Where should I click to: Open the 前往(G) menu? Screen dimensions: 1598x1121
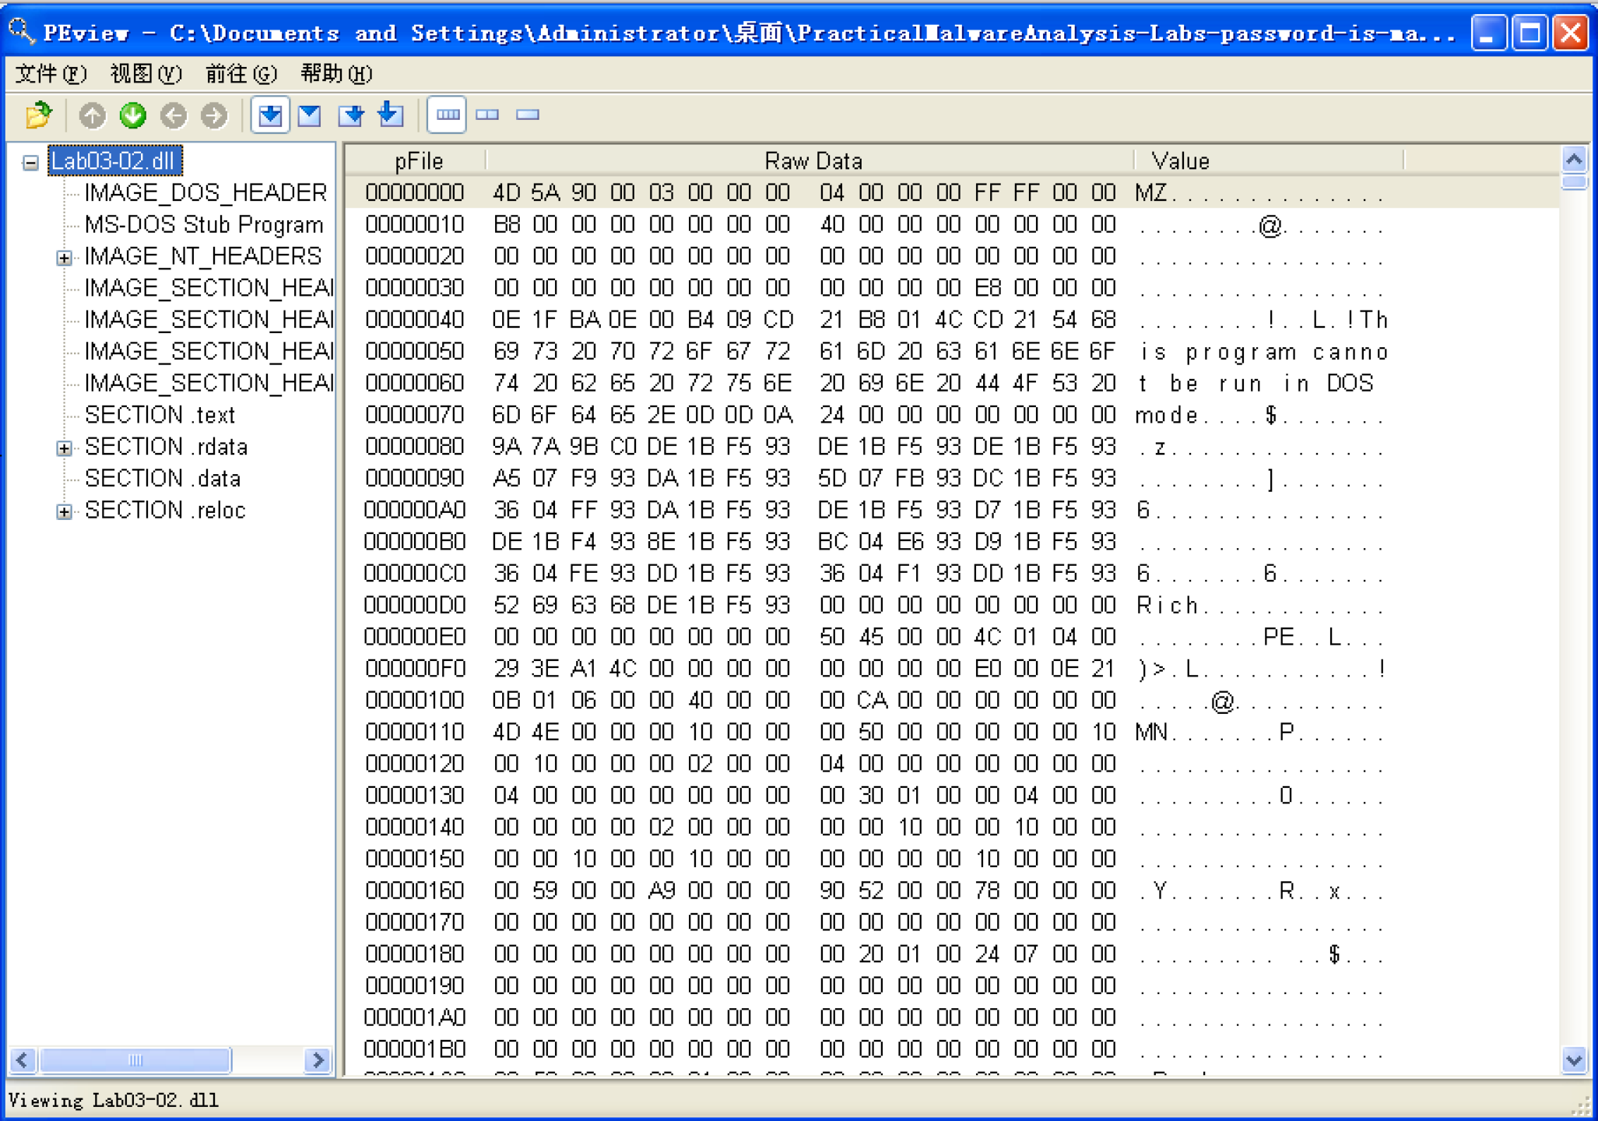(x=241, y=74)
